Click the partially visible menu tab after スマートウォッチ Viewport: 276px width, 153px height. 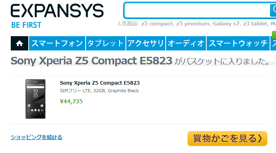coord(273,43)
